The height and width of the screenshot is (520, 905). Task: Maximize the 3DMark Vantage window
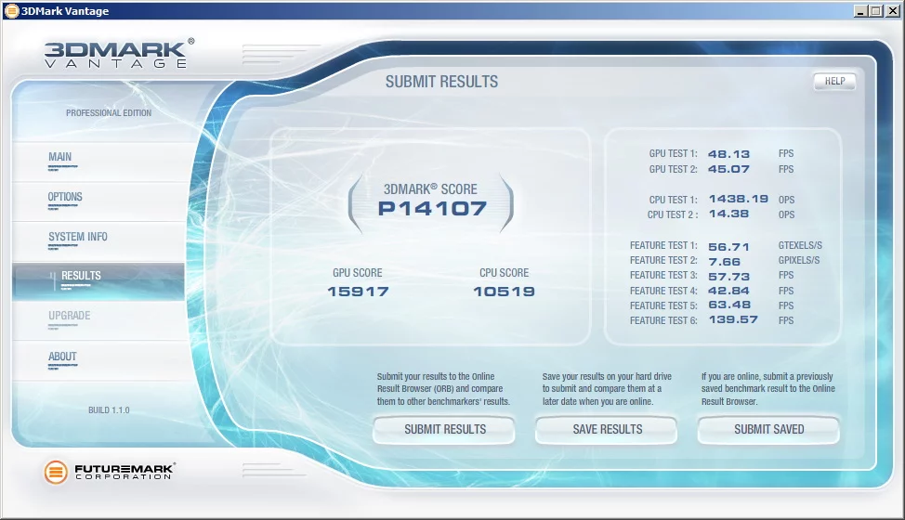[x=875, y=10]
